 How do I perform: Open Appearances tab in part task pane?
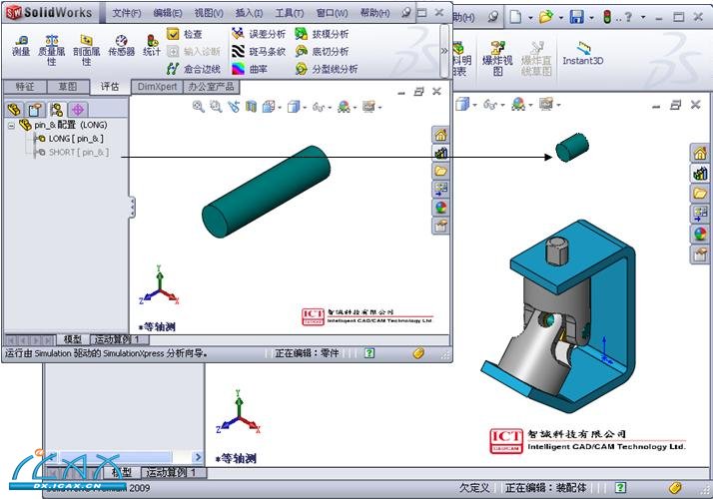click(x=440, y=208)
